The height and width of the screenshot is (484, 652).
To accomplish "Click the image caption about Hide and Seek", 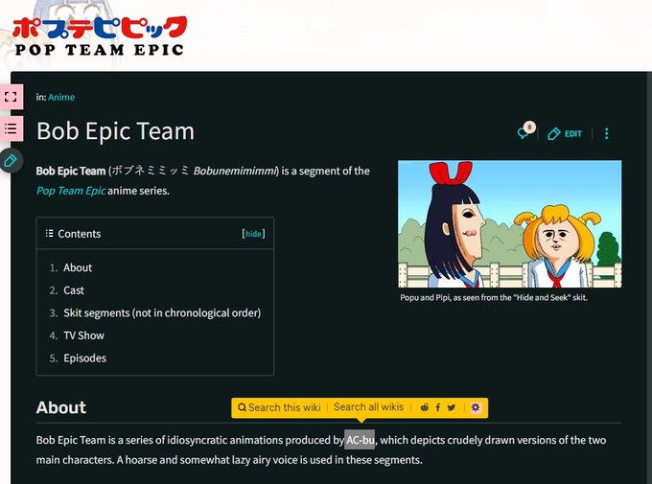I will pos(494,298).
